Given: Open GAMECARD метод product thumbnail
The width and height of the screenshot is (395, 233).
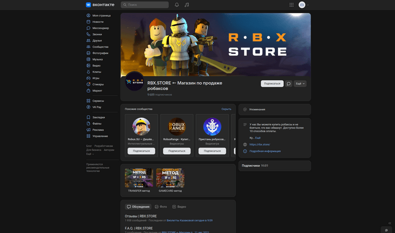Looking at the screenshot, I should tap(170, 178).
